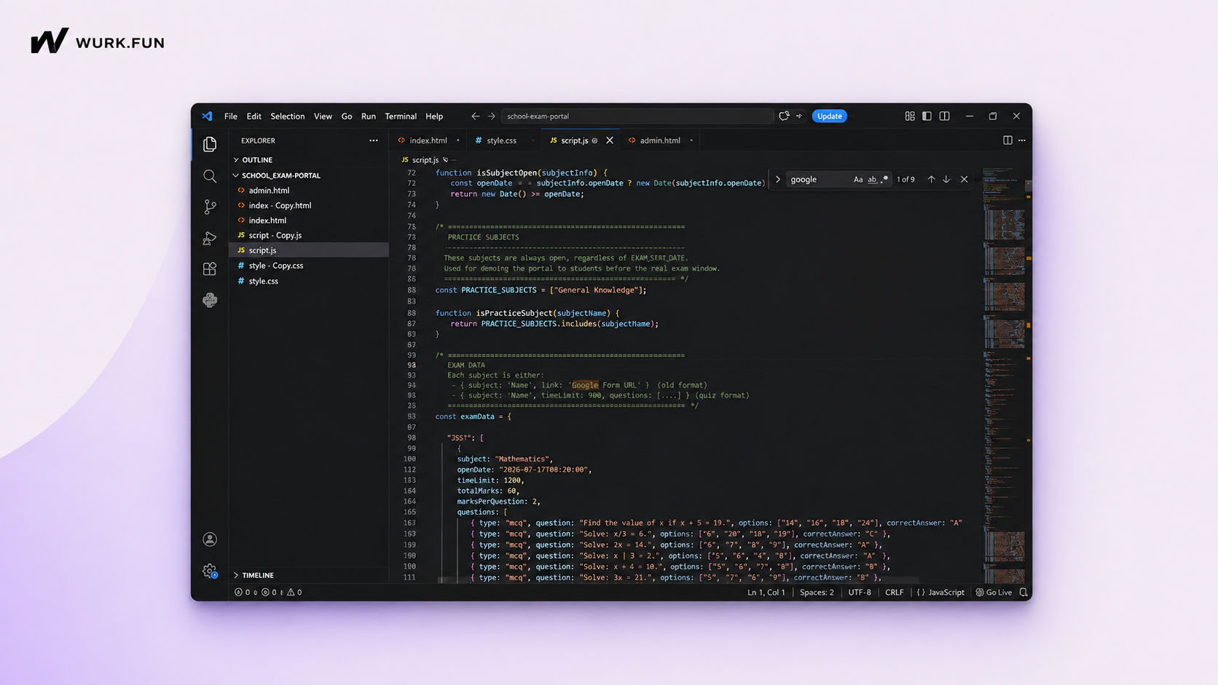Open the Manage gear icon

(x=210, y=571)
